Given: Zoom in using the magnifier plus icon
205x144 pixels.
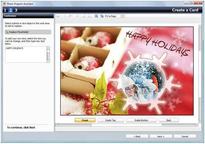Looking at the screenshot, I should [96, 16].
